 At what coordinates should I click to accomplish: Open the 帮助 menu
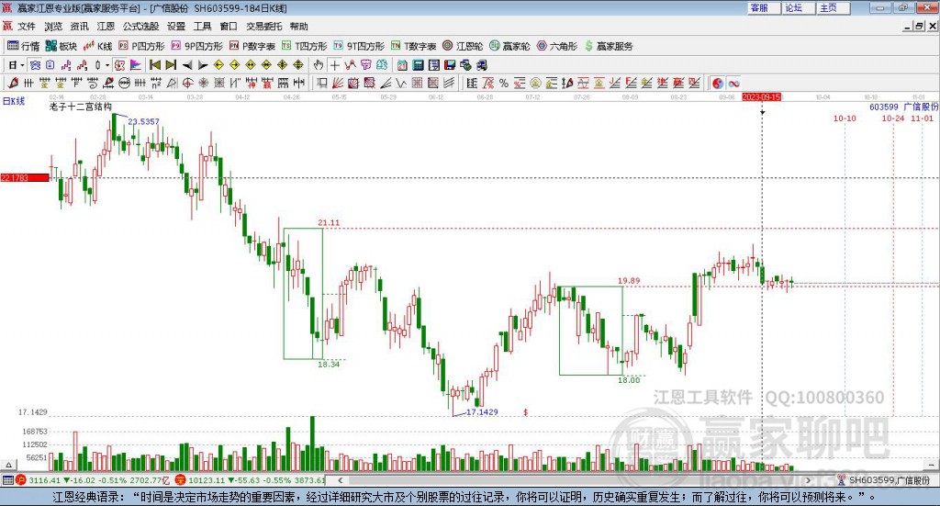[298, 27]
